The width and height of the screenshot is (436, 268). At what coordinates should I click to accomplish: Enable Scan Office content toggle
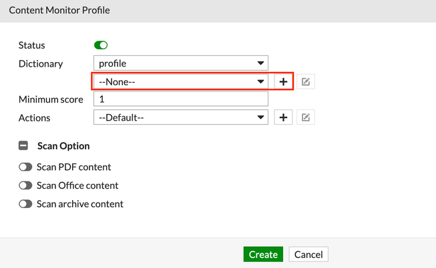(25, 185)
